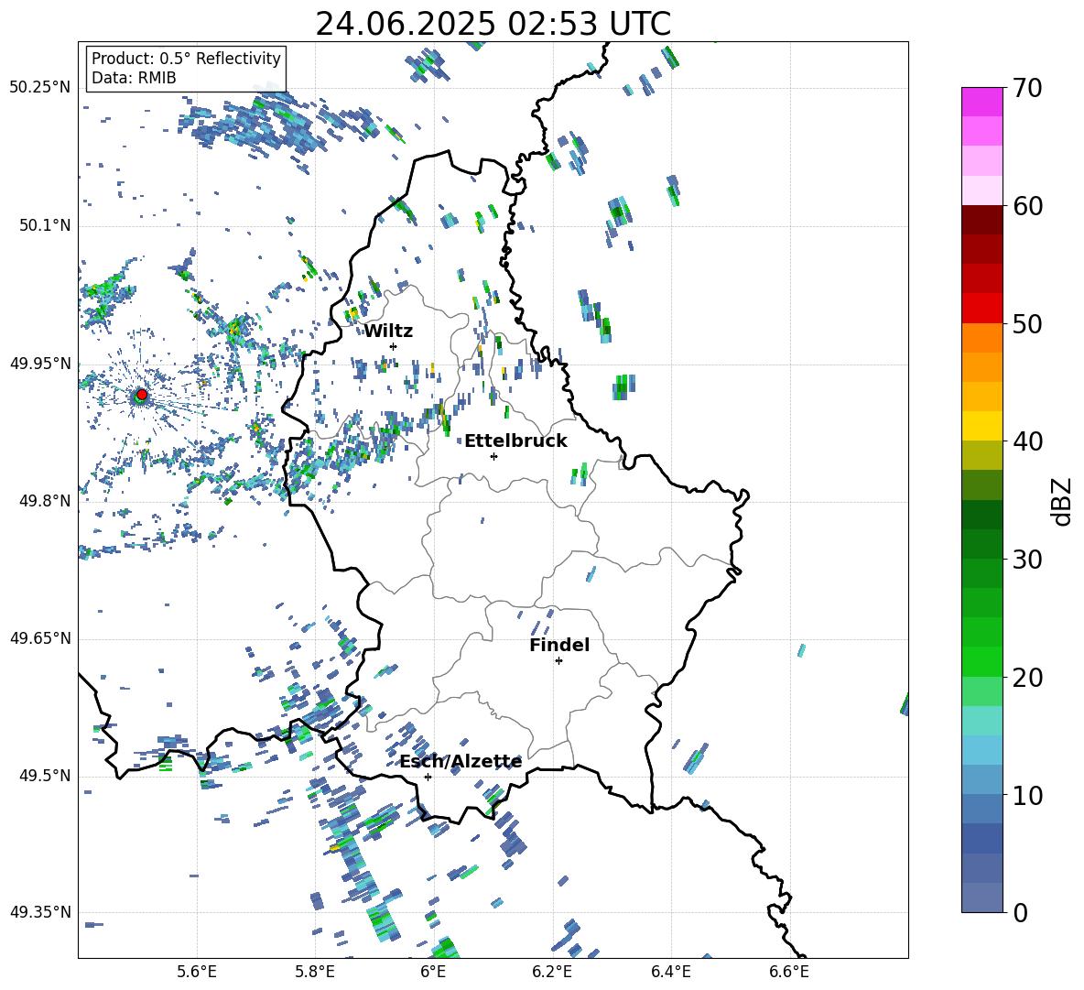Viewport: 1084px width, 990px height.
Task: Click the red radar site marker
Action: [x=142, y=395]
